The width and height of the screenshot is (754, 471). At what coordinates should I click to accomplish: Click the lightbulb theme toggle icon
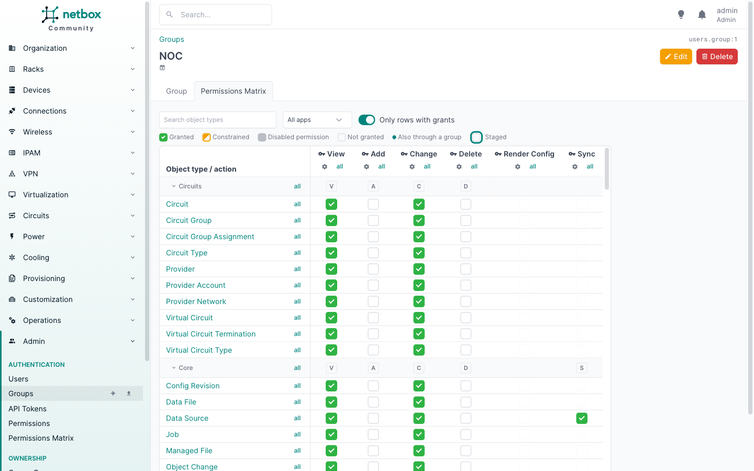(681, 15)
